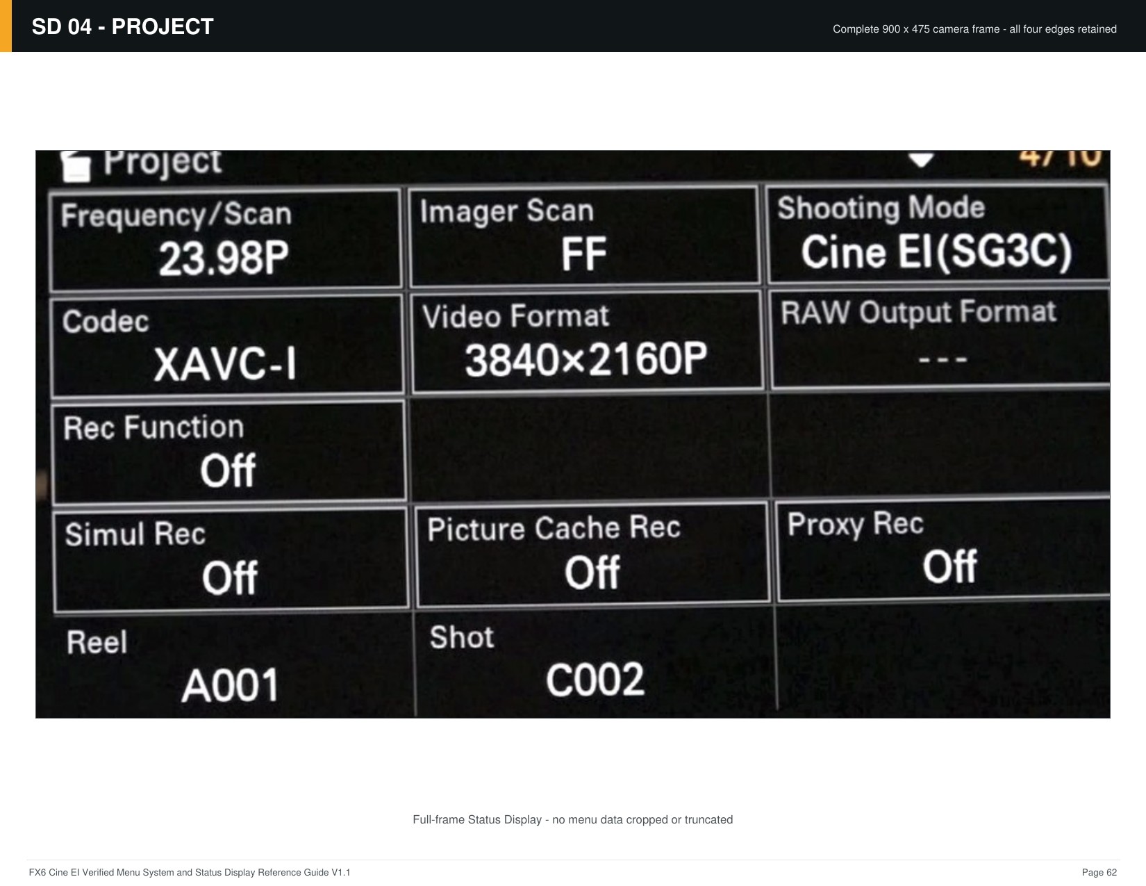Click the down arrow page indicator

tap(921, 160)
